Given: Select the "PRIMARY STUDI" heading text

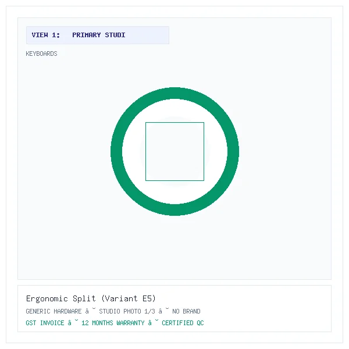Looking at the screenshot, I should point(99,35).
